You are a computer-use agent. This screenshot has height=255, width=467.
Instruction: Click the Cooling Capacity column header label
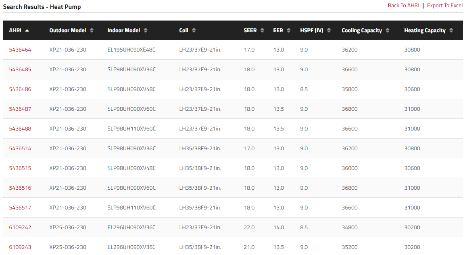coord(362,30)
